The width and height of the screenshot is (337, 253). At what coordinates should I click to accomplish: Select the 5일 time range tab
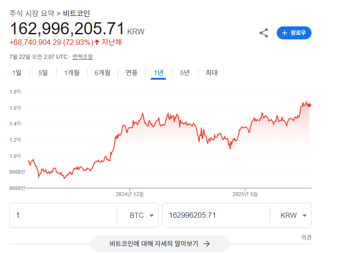(x=43, y=73)
